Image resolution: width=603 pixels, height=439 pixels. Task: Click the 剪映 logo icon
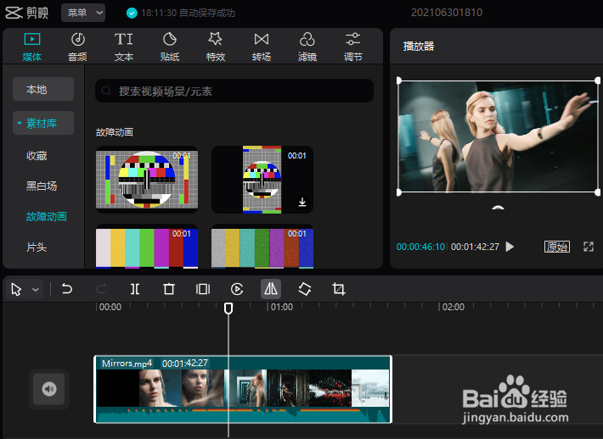click(14, 13)
